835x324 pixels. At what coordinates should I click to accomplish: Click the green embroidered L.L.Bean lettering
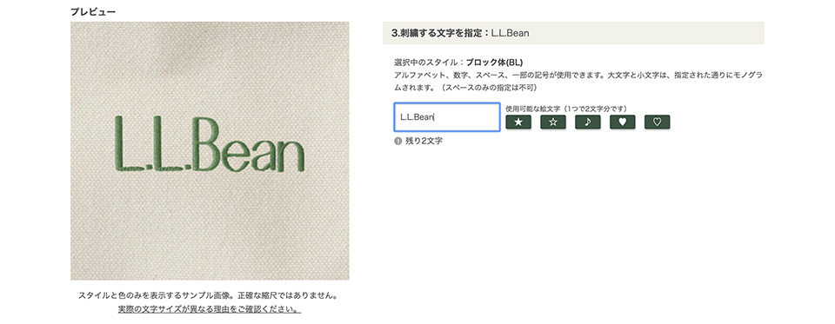(x=210, y=143)
